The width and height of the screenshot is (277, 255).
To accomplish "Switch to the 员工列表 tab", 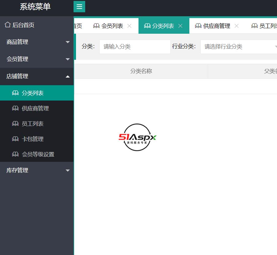I will coord(267,26).
